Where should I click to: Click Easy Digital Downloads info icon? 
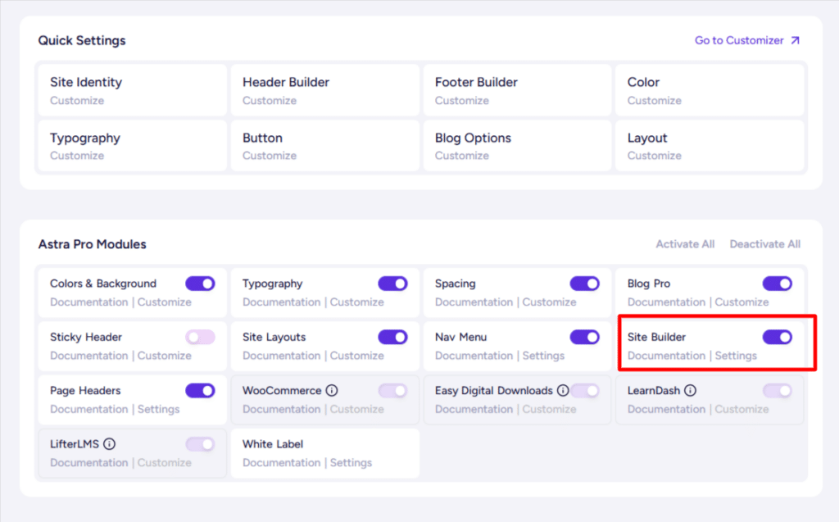tap(563, 390)
